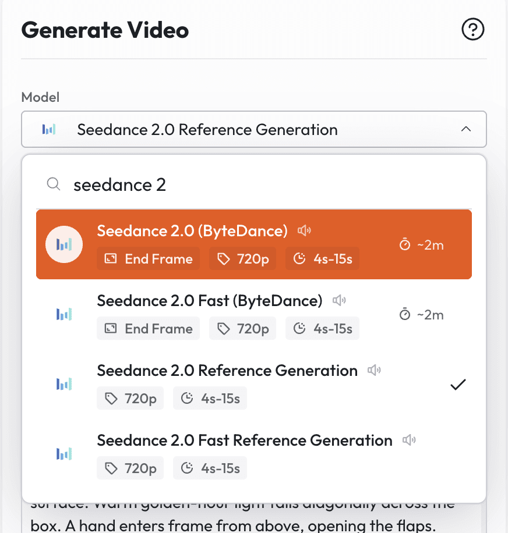Click 720p tag on Seedance 2.0 (ByteDance)

point(242,259)
